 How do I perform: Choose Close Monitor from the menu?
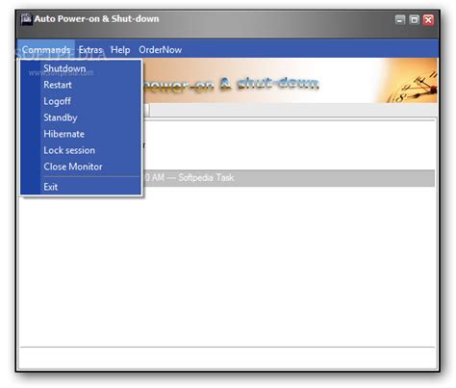[x=82, y=167]
